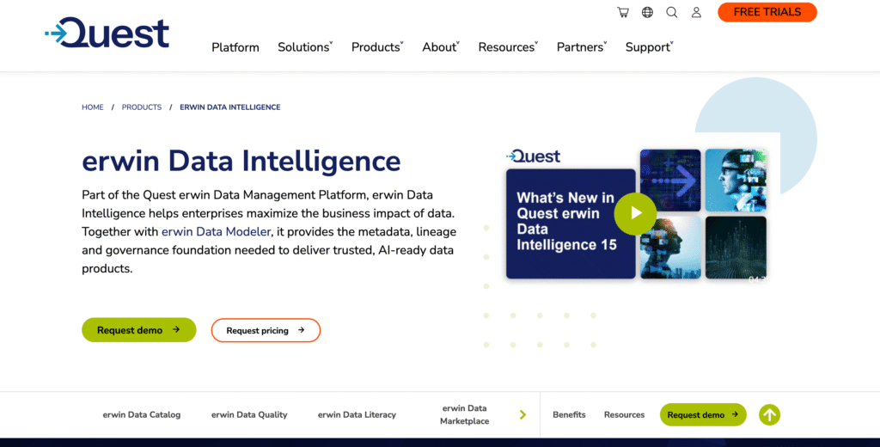
Task: Go to HOME breadcrumb link
Action: pos(93,107)
